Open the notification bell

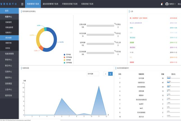coord(162,4)
